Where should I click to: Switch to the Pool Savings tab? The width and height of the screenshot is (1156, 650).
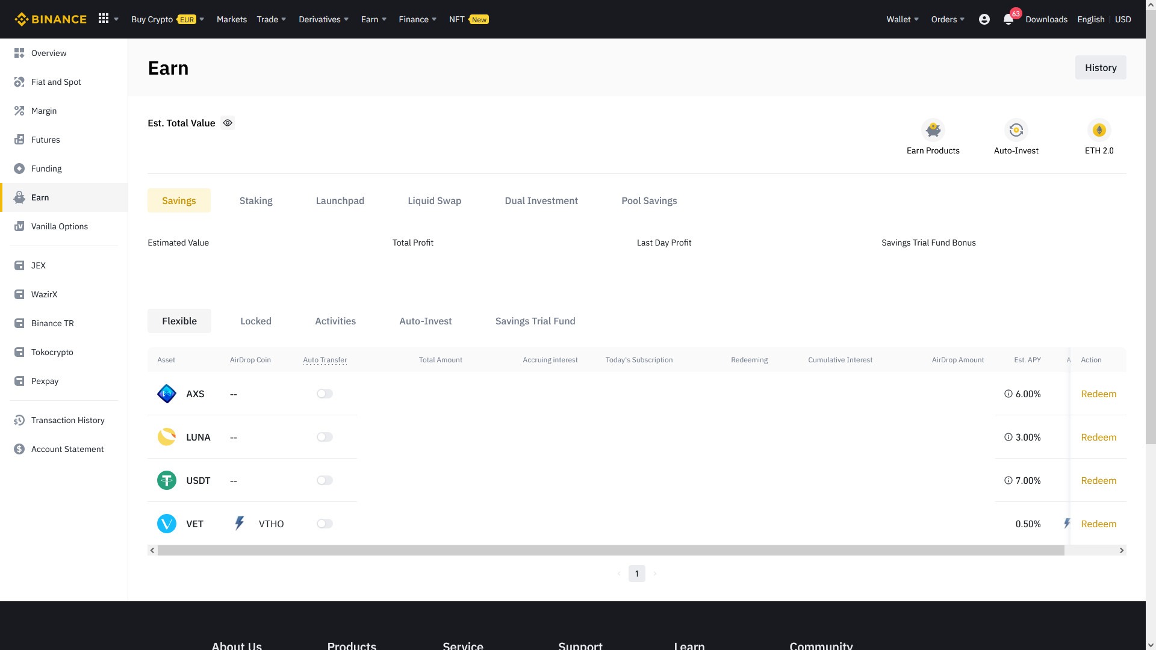coord(649,200)
